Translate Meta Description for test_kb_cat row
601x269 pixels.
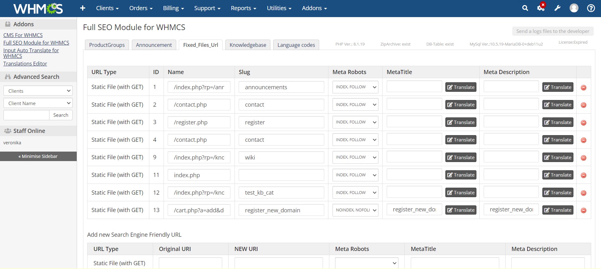point(558,192)
